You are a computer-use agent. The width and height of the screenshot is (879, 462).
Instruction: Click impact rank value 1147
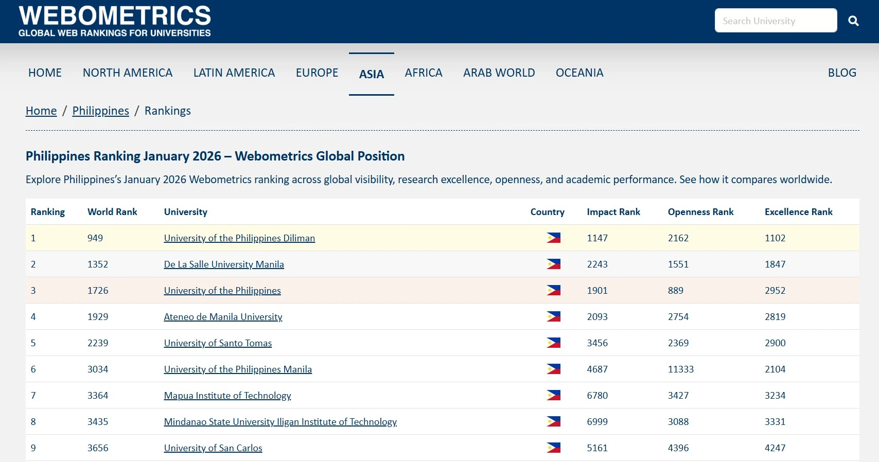(597, 238)
